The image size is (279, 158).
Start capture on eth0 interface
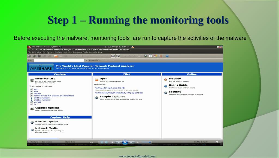click(x=36, y=89)
